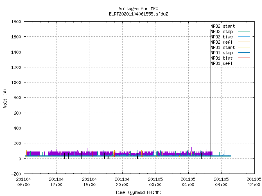Click the Volt (V) axis label
The height and width of the screenshot is (196, 262).
tap(5, 98)
